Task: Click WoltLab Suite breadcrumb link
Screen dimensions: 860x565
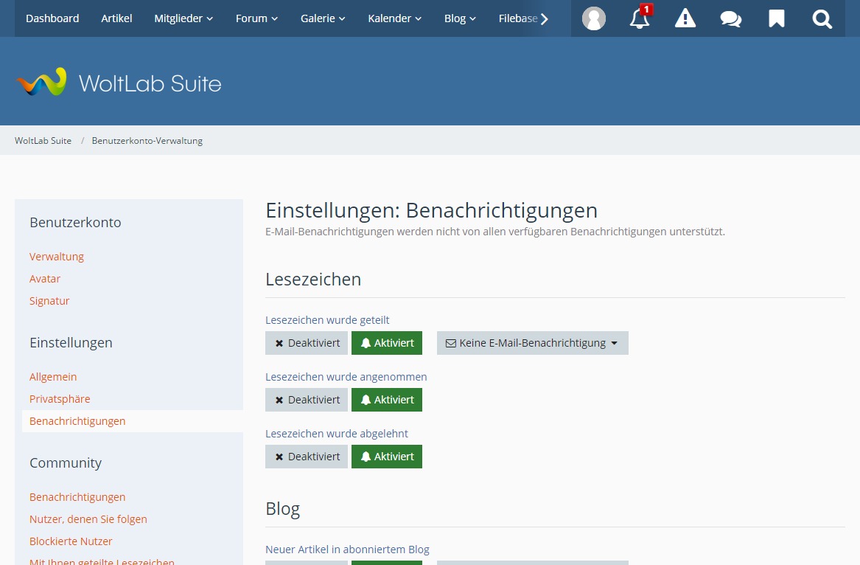Action: (43, 141)
